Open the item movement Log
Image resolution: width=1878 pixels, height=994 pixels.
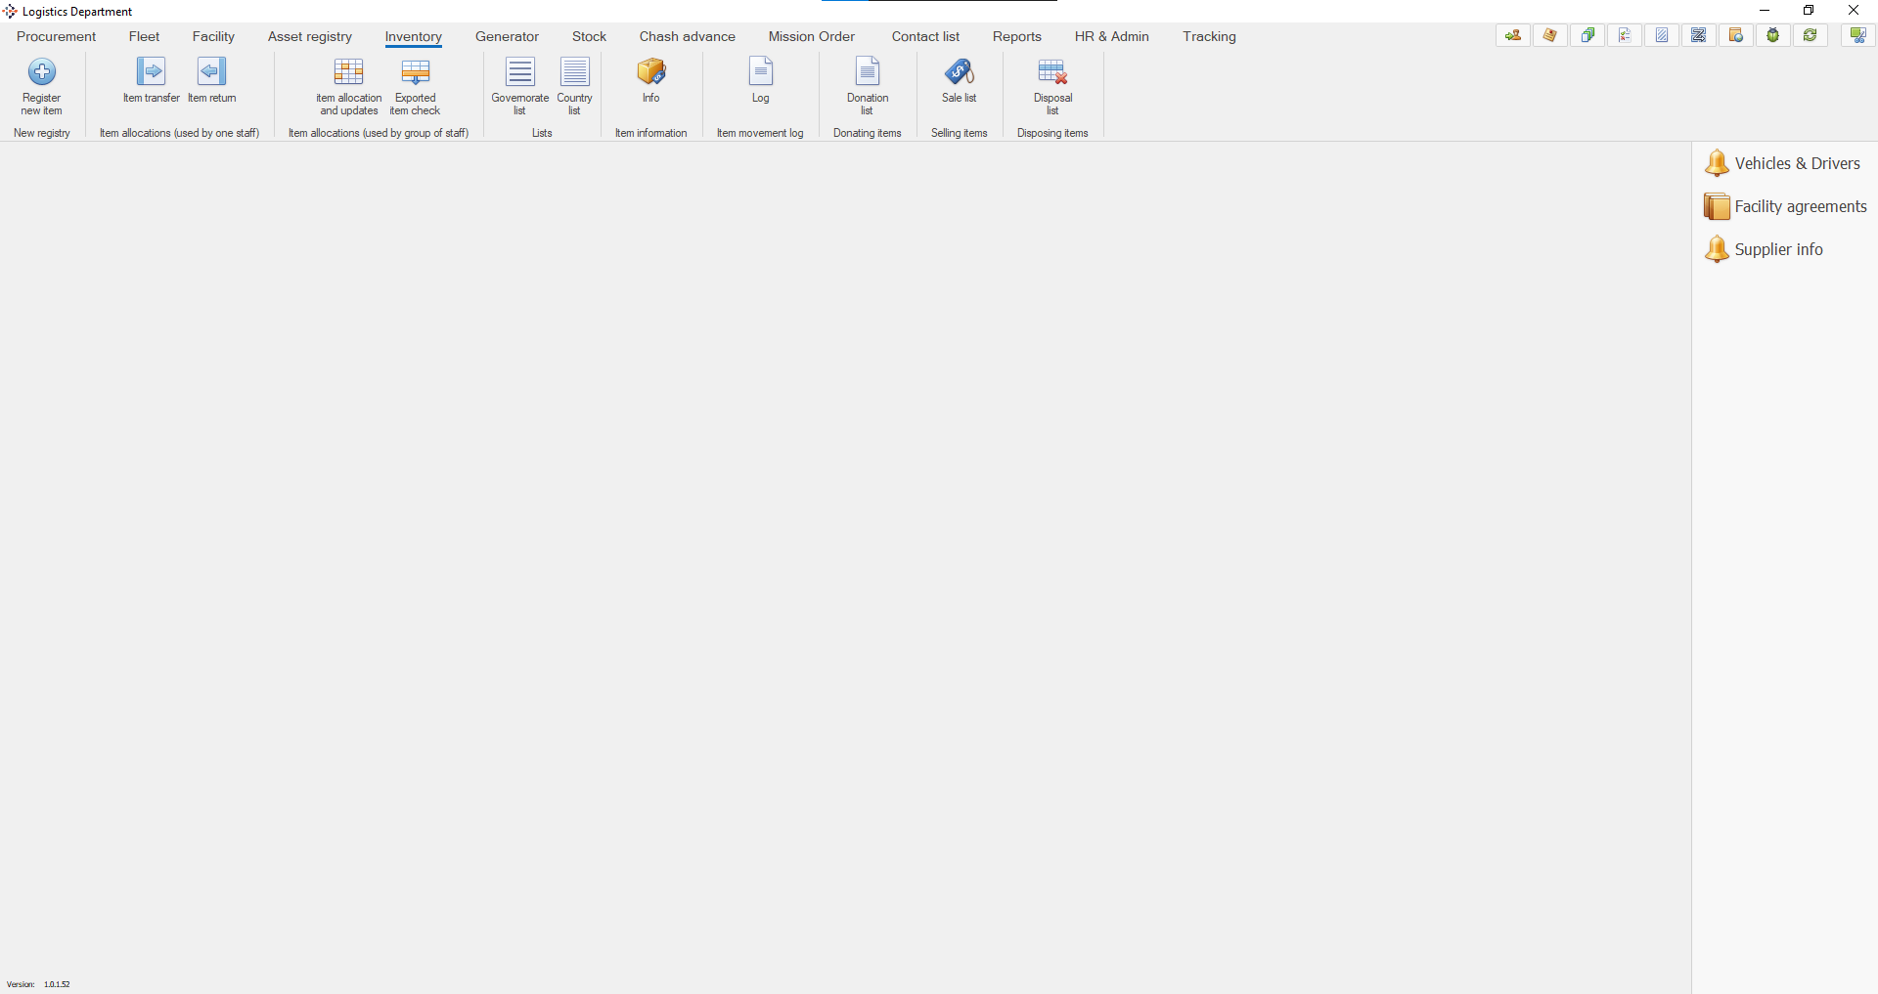760,73
